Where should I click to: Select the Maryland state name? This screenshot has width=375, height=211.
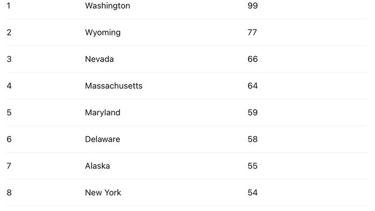103,112
